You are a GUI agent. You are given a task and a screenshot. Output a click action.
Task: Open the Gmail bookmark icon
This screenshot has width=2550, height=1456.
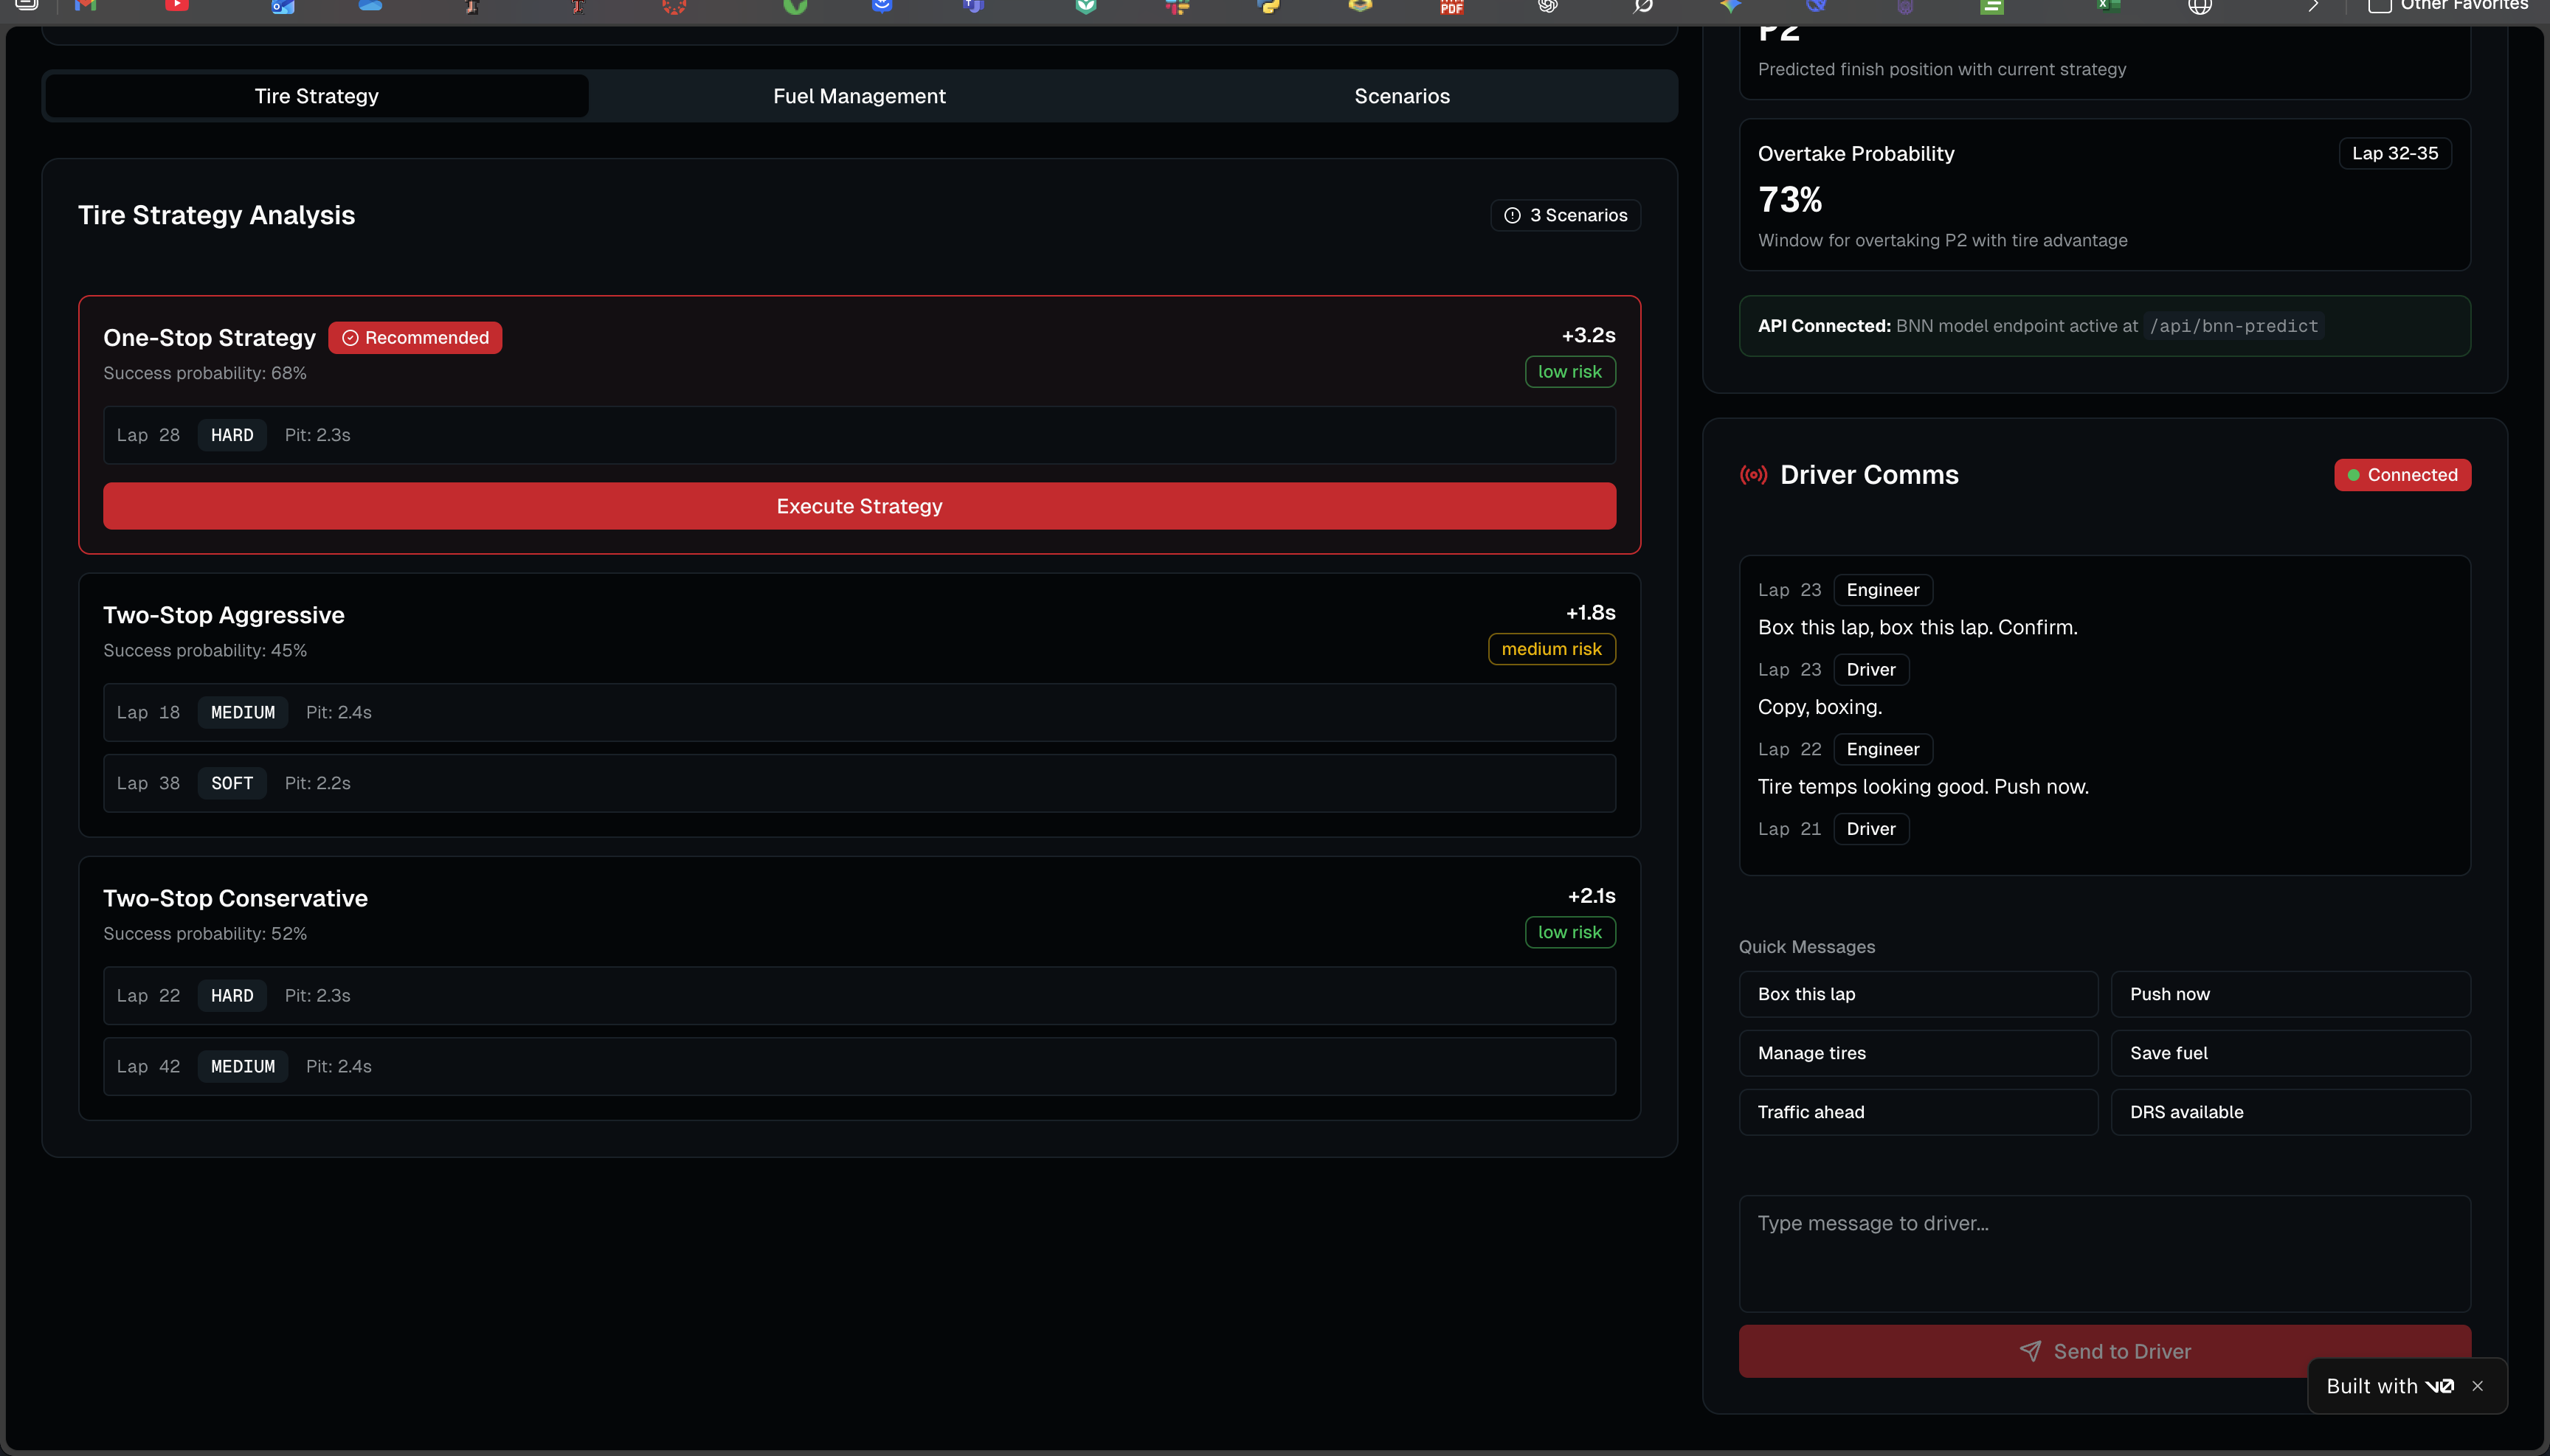[x=85, y=6]
